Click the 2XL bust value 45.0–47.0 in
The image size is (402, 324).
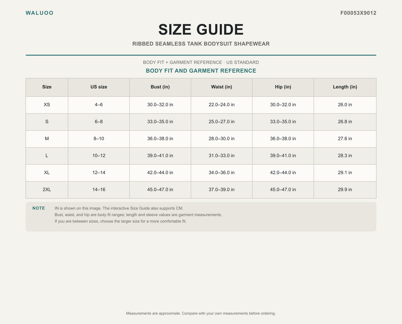[x=160, y=190]
